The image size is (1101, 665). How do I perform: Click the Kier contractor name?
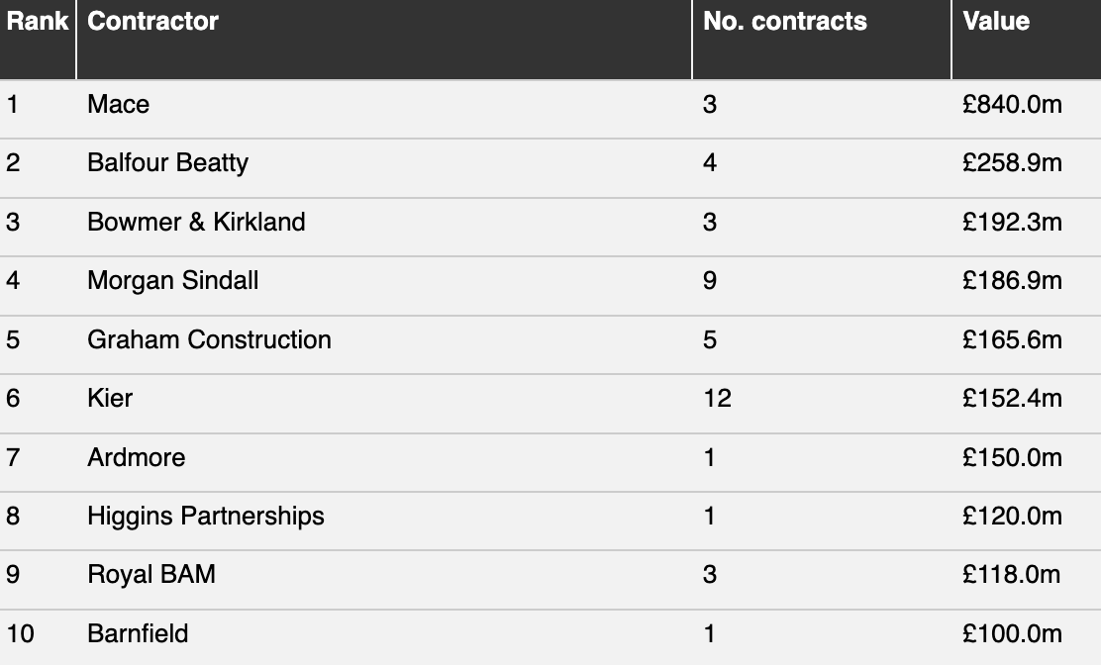click(110, 399)
